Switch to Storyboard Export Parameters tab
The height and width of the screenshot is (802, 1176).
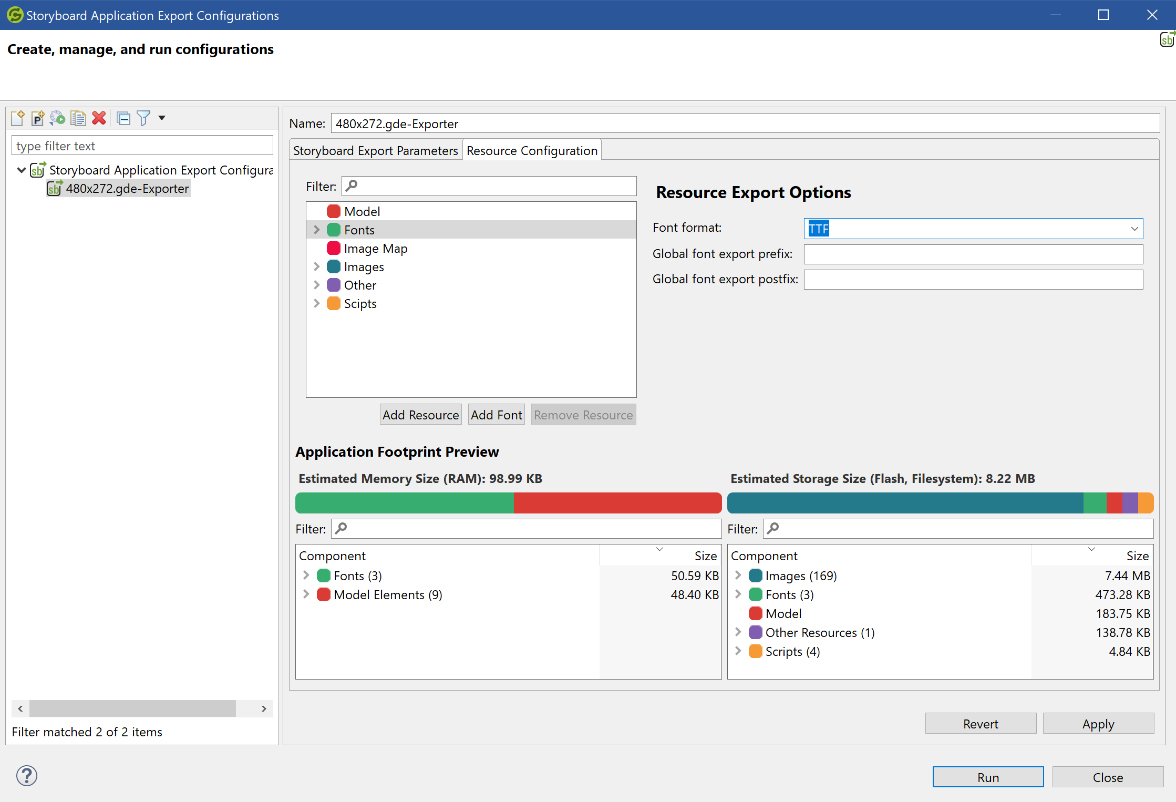click(376, 150)
